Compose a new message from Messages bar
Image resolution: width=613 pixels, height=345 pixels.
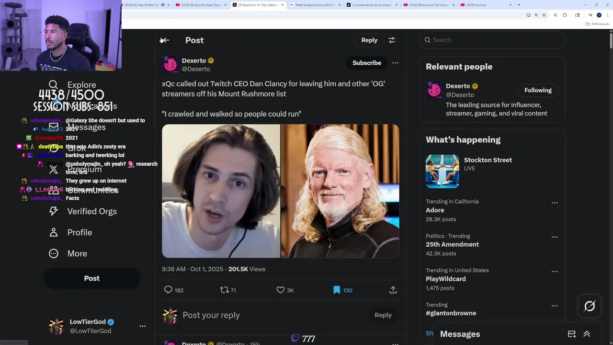(572, 334)
